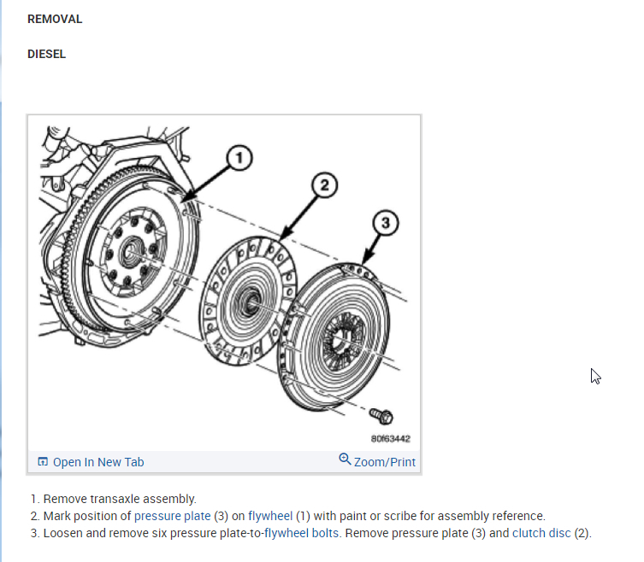Open the flywheel link in step 2
Image resolution: width=644 pixels, height=562 pixels.
[x=270, y=516]
